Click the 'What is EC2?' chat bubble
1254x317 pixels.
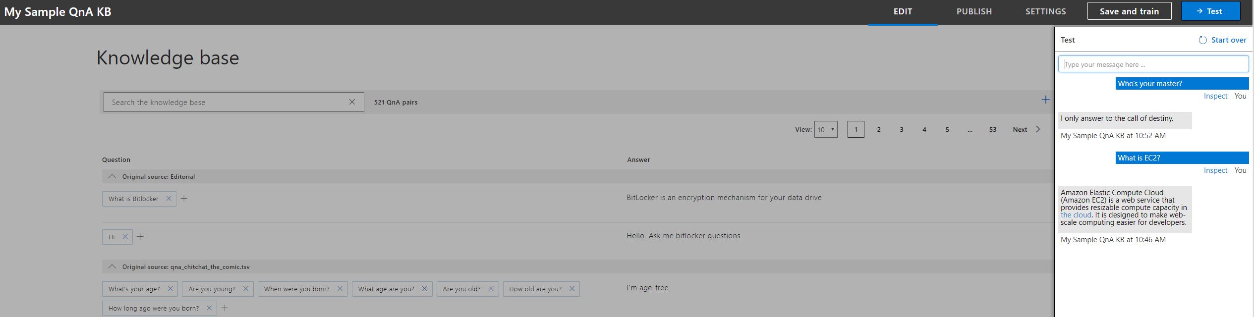coord(1182,158)
